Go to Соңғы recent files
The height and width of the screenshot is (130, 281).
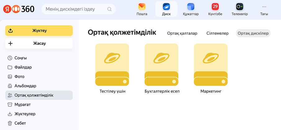click(20, 58)
